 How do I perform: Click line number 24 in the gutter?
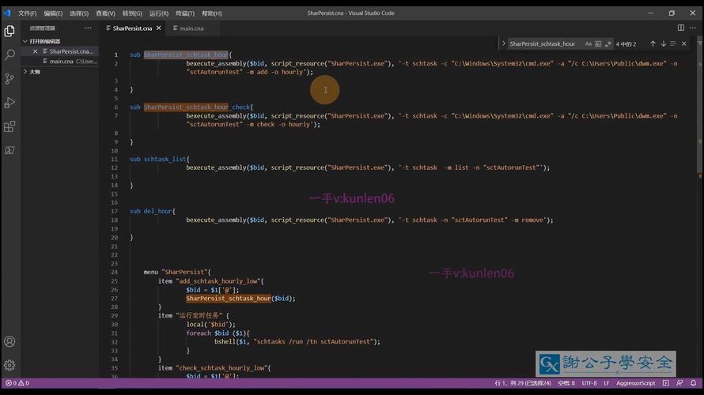[115, 272]
